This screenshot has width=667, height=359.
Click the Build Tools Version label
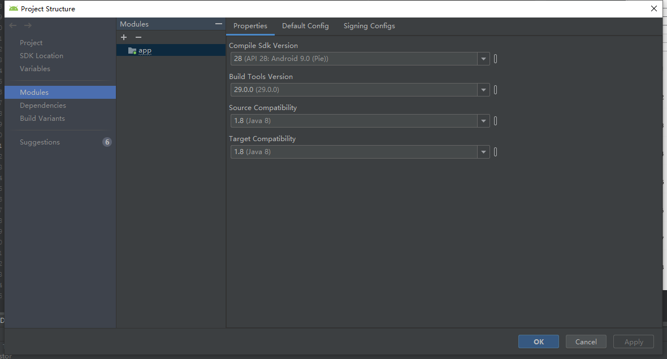pyautogui.click(x=261, y=76)
